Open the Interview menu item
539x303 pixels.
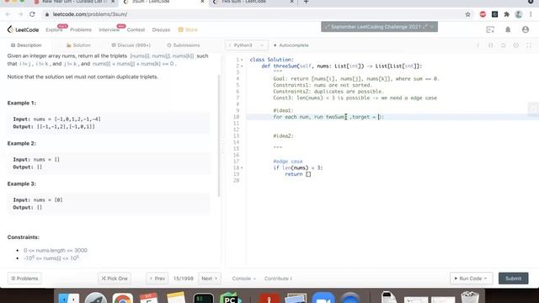(x=109, y=30)
